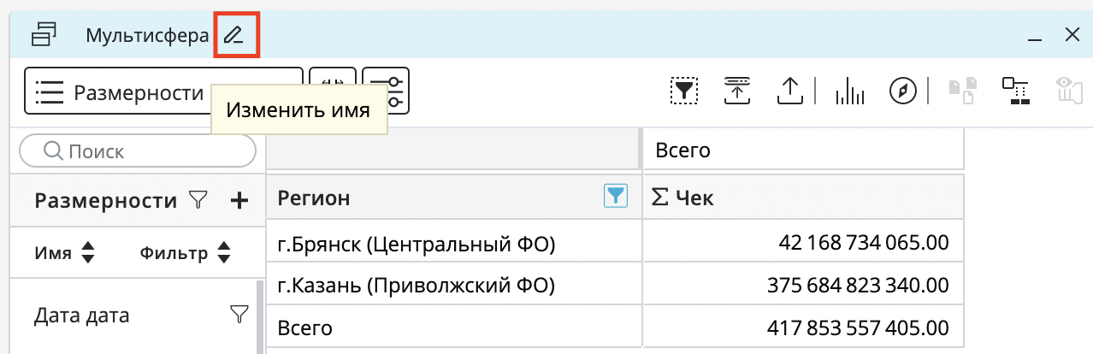
Task: Select the г.Казань (Приволжский ФО) row
Action: pos(417,286)
